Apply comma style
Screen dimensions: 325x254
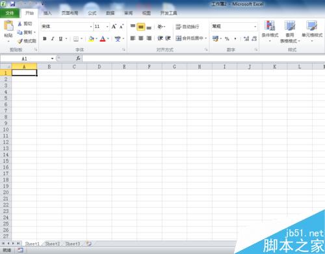(x=235, y=39)
